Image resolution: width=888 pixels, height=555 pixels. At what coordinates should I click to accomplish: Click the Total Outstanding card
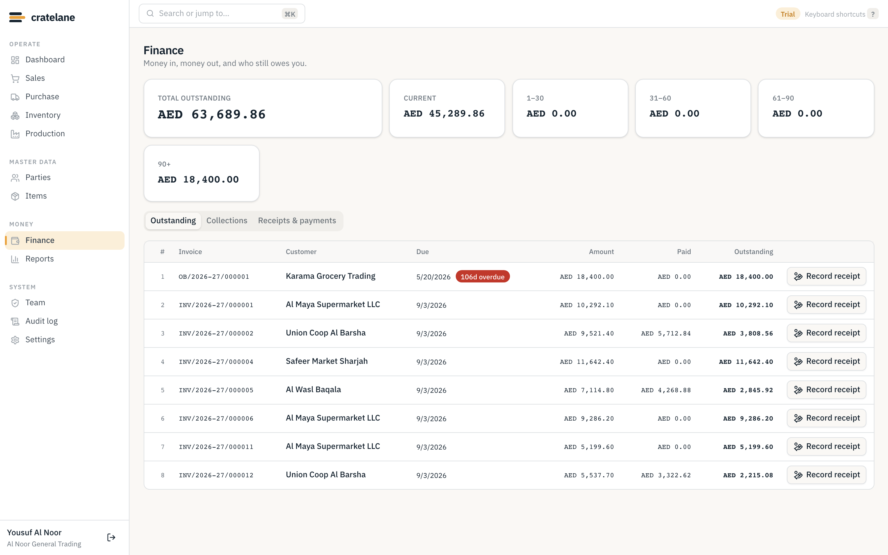263,108
